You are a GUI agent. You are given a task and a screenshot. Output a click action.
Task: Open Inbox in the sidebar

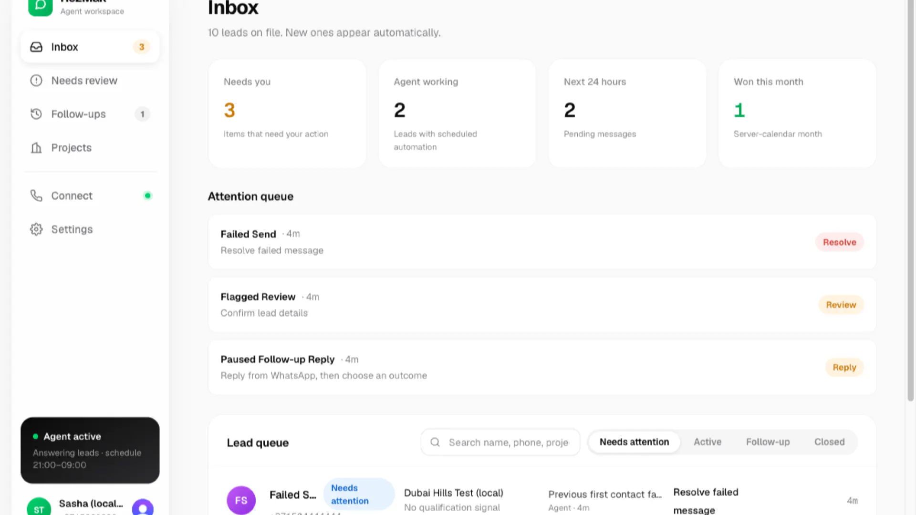(90, 47)
